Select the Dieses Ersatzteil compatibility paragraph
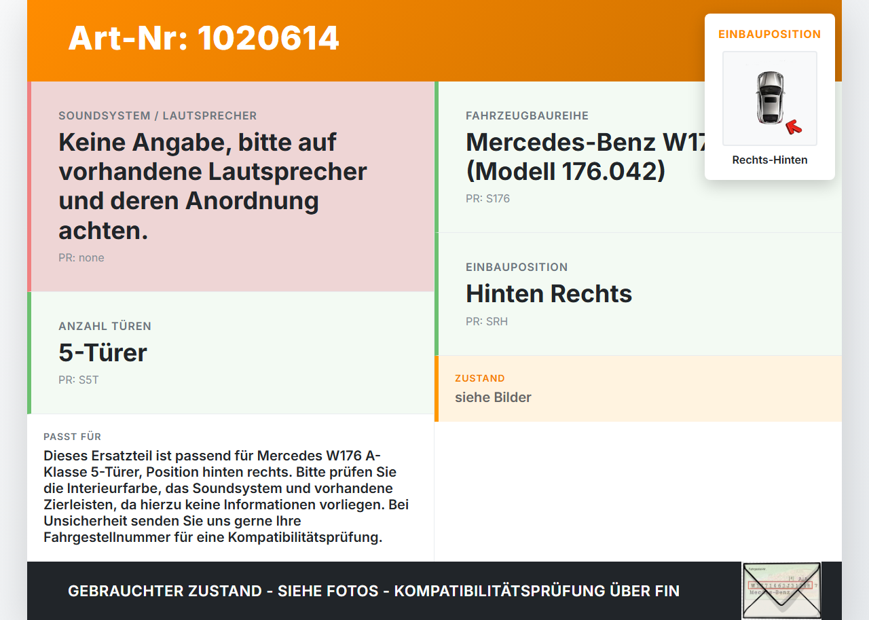Image resolution: width=869 pixels, height=620 pixels. (226, 496)
